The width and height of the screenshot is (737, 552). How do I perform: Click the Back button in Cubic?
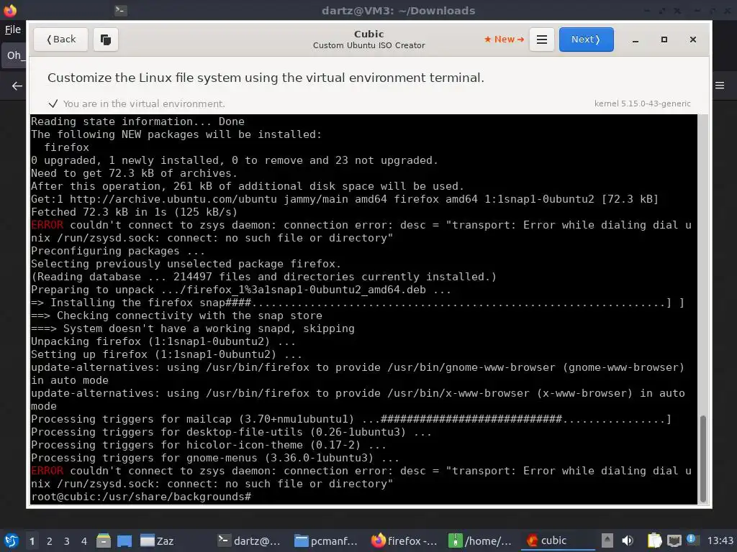click(60, 40)
